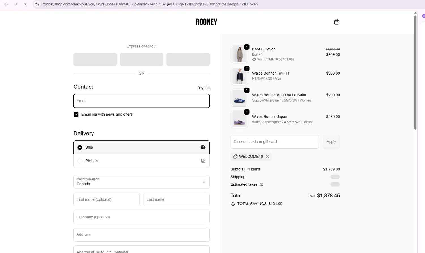This screenshot has width=425, height=253.
Task: Click the Wales Bonner Karintha Lo Satin name
Action: [x=279, y=95]
